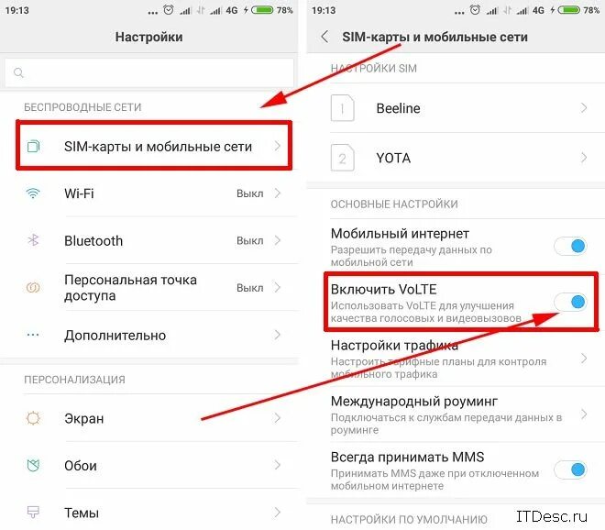This screenshot has height=530, width=605.
Task: Open YOTA SIM 2 chevron
Action: [584, 158]
